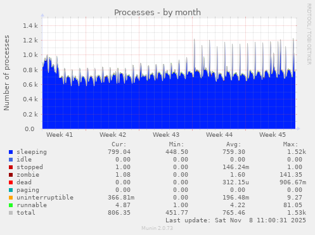The width and height of the screenshot is (315, 235).
Task: Click the '1.2 k' y-axis value
Action: click(30, 41)
